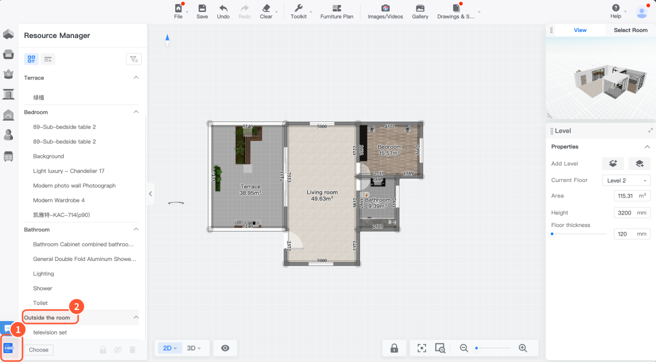
Task: Add a level above with first icon
Action: [613, 163]
